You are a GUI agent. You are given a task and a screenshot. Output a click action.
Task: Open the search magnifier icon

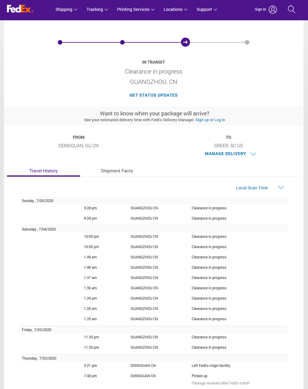[291, 9]
